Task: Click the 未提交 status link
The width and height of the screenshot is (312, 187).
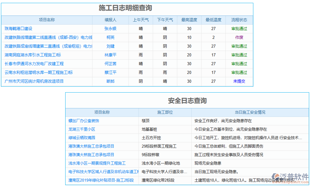Action: click(x=239, y=81)
